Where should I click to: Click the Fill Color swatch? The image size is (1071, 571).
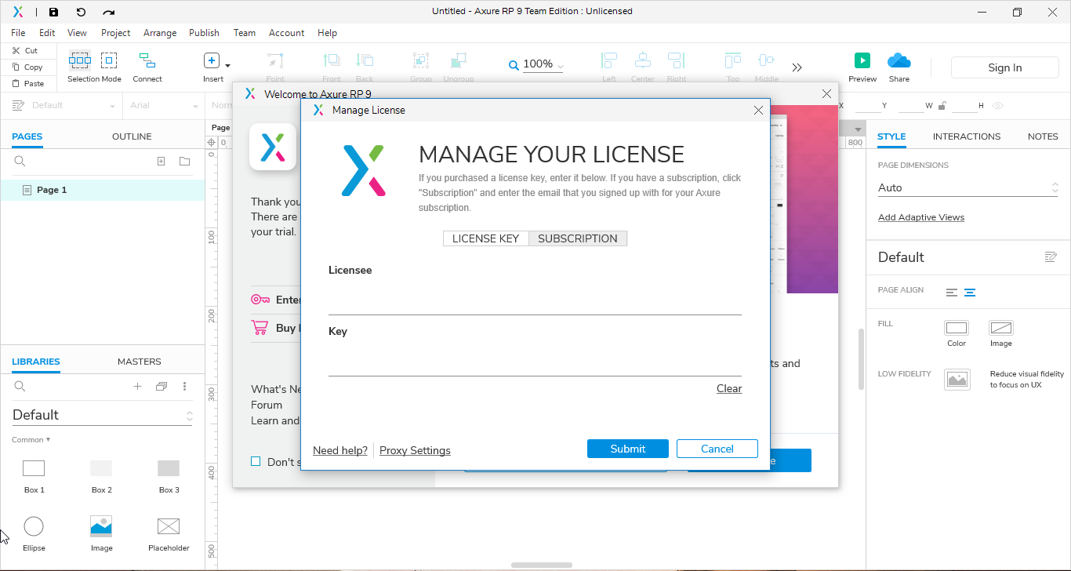957,328
